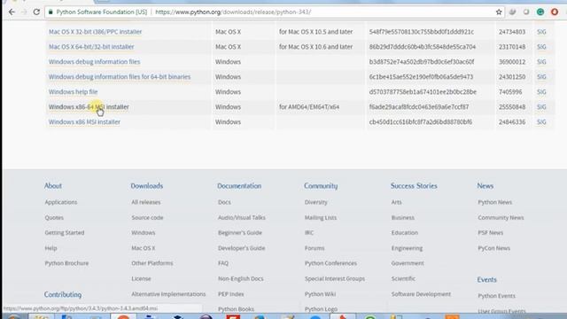Open the Beginner's Guide link
Screen dimensions: 567x319
pyautogui.click(x=240, y=233)
